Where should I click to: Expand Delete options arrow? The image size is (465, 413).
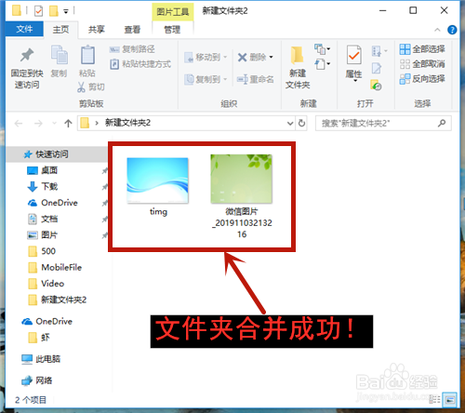click(x=272, y=57)
